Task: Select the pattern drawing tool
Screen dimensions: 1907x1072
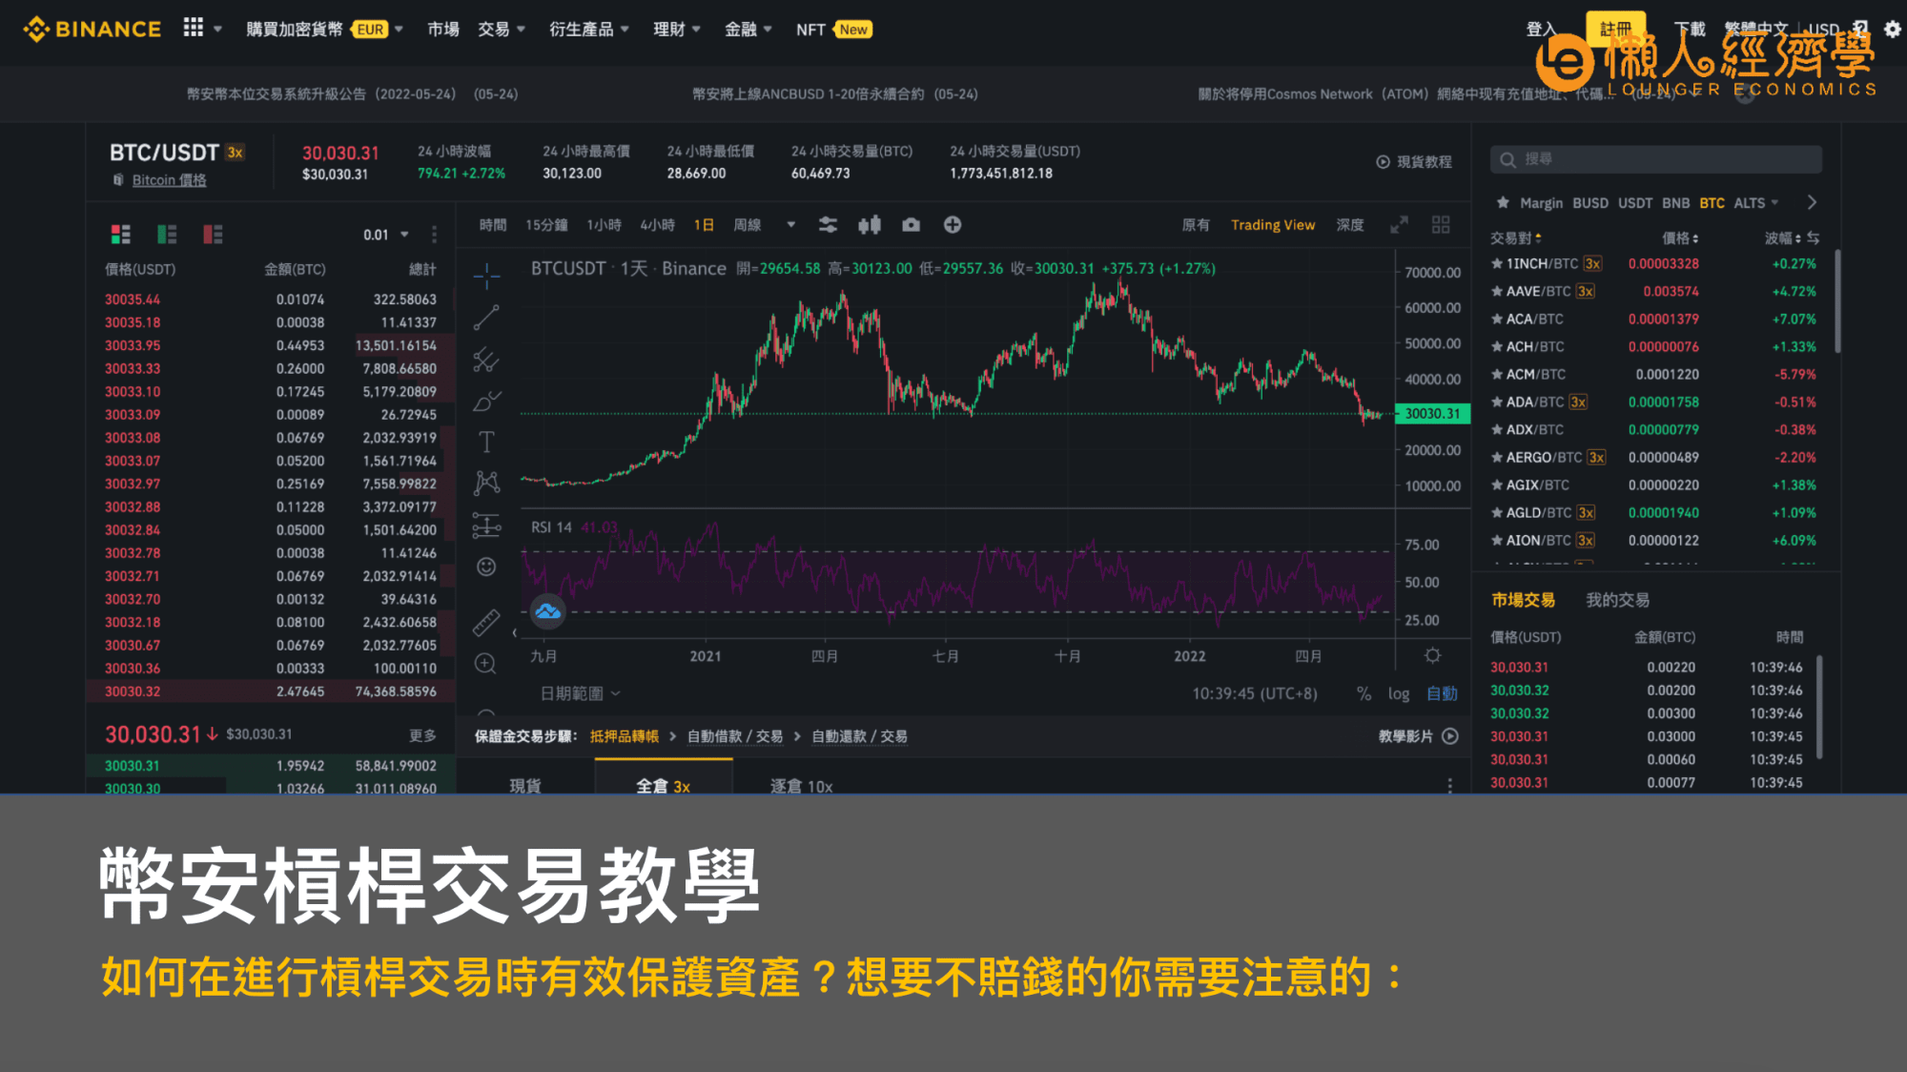Action: point(486,483)
